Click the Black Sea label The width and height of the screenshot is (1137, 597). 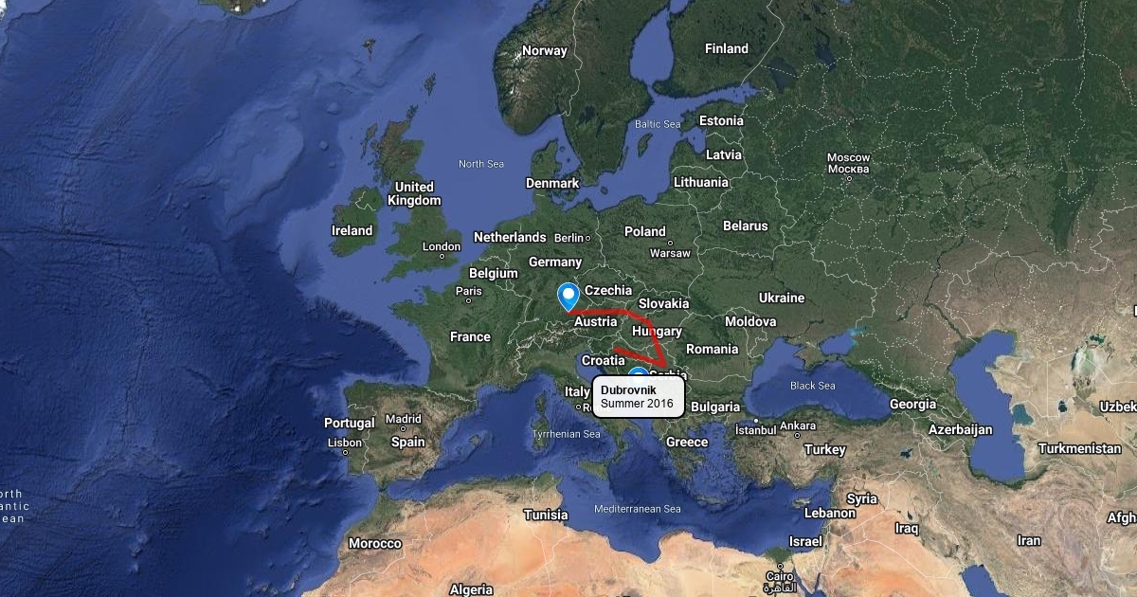813,386
